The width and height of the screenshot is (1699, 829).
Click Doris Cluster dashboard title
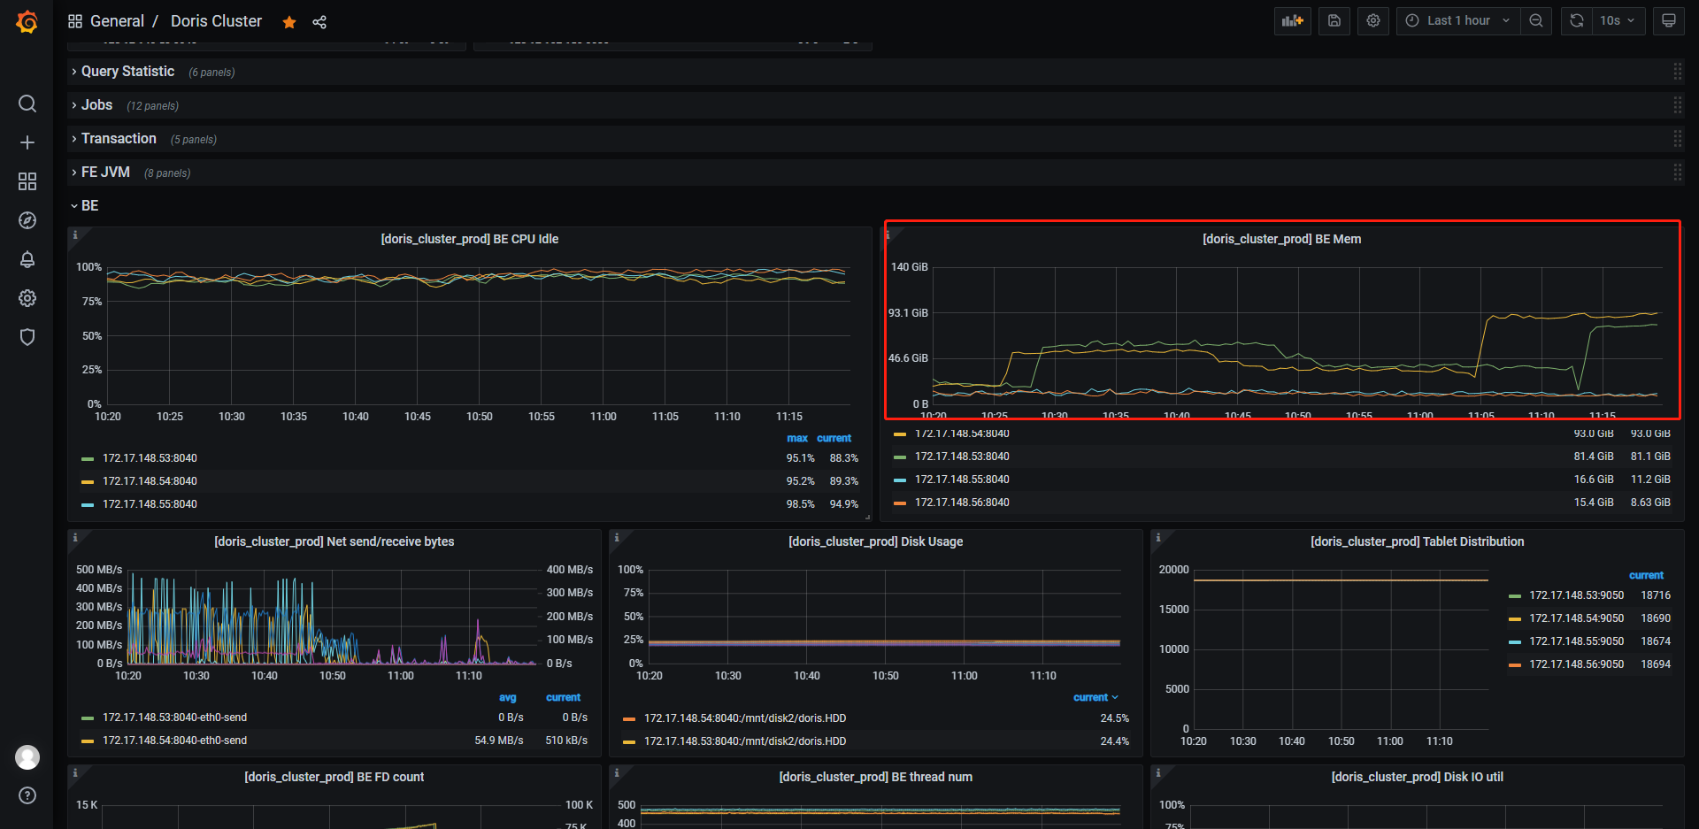(x=216, y=21)
